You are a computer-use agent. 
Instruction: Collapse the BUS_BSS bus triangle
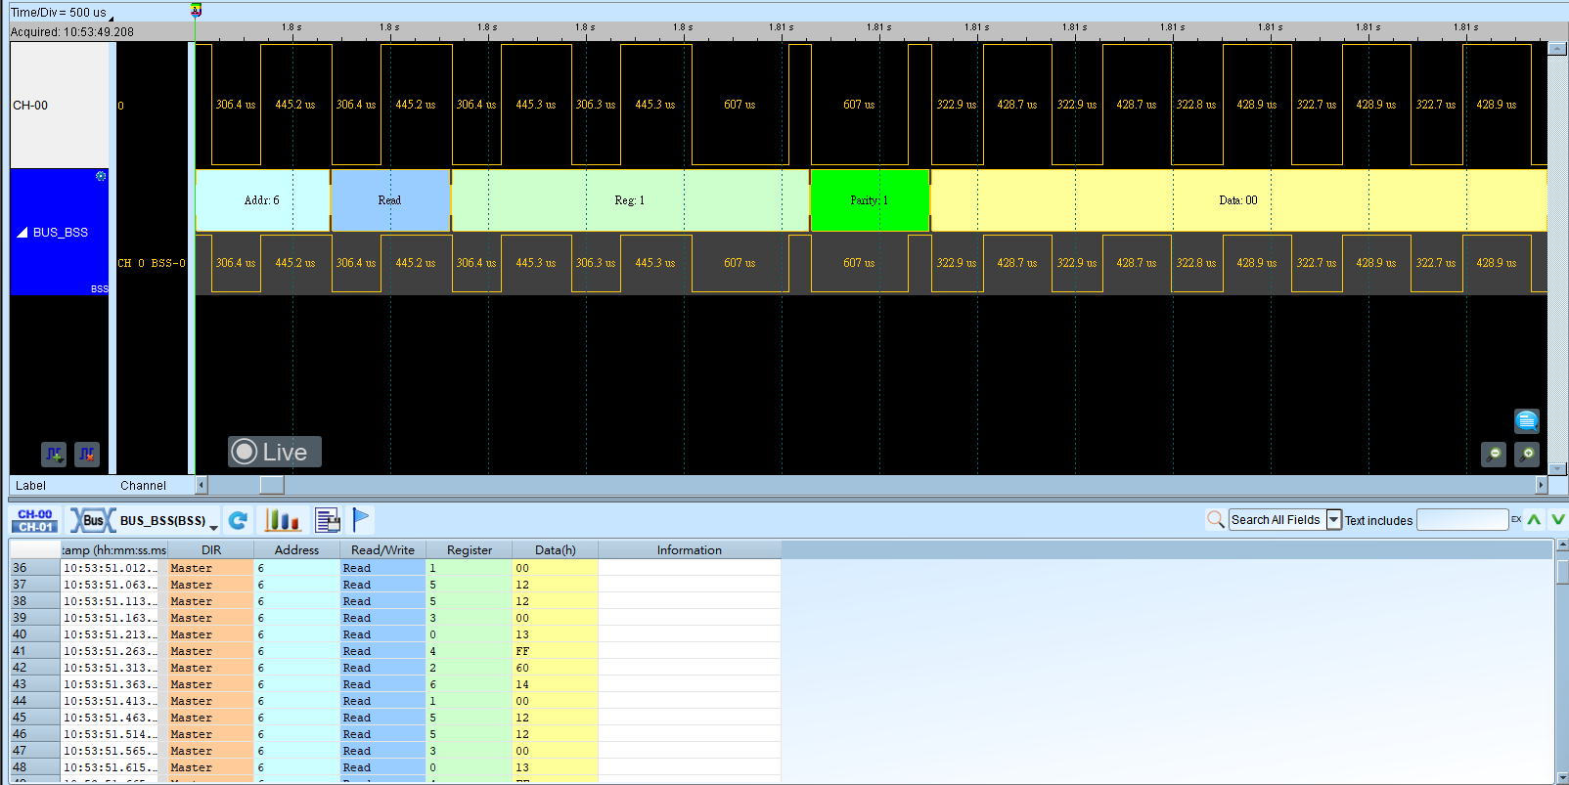[22, 233]
